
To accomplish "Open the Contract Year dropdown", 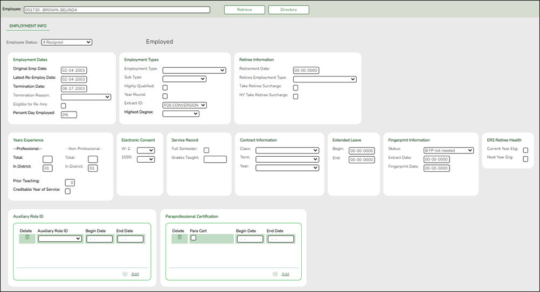I will 287,168.
